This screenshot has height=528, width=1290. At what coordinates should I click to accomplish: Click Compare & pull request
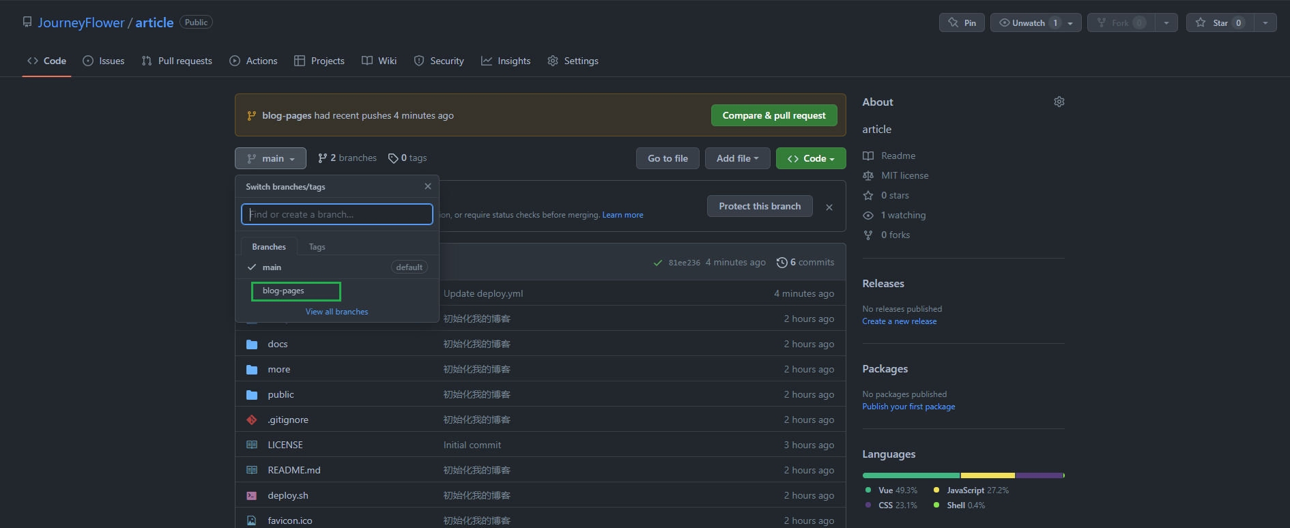(774, 115)
